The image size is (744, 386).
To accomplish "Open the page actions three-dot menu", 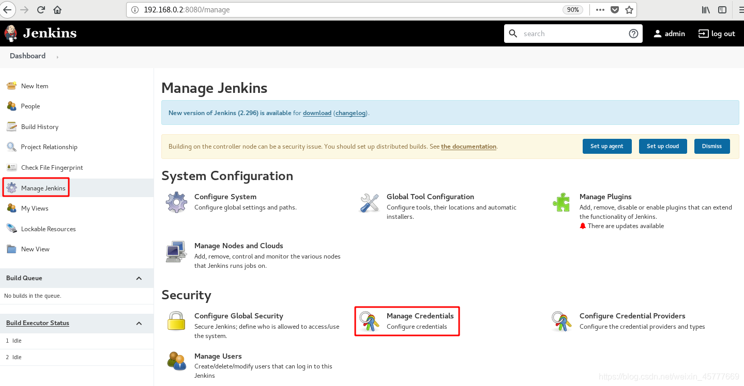I will point(600,9).
